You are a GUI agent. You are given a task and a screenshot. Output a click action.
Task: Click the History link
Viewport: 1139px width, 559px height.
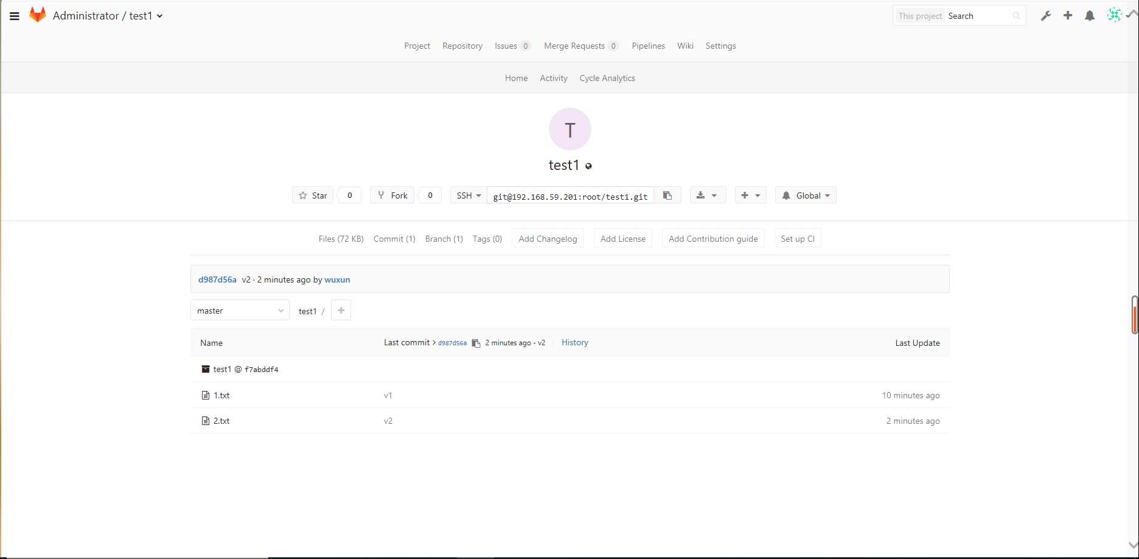tap(574, 342)
